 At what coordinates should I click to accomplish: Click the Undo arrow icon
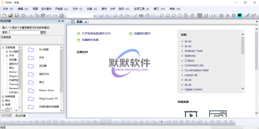click(x=49, y=16)
